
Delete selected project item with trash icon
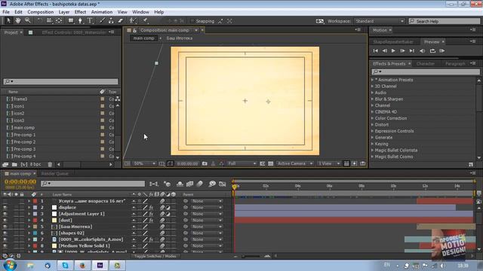(50, 164)
